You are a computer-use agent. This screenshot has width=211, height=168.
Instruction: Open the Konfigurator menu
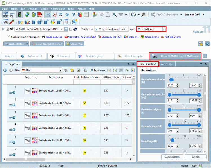[58, 9]
